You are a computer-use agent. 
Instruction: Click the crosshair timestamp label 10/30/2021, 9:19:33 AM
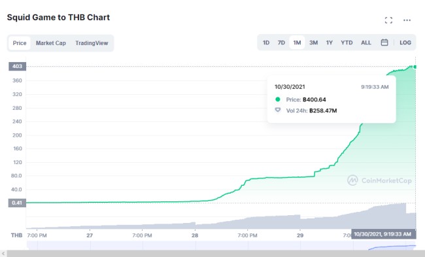point(384,234)
